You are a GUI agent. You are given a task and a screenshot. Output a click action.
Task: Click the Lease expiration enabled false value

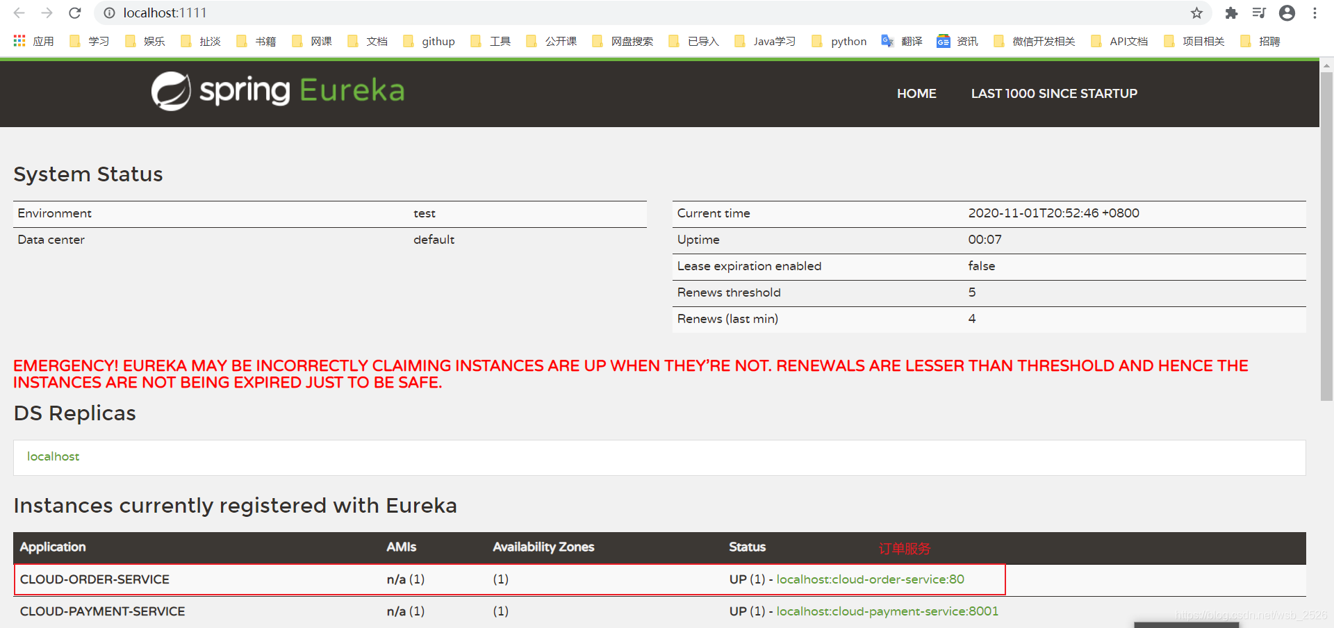pyautogui.click(x=981, y=266)
